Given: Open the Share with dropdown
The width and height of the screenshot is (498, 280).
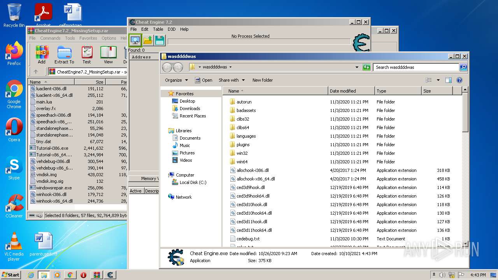Looking at the screenshot, I should 232,80.
